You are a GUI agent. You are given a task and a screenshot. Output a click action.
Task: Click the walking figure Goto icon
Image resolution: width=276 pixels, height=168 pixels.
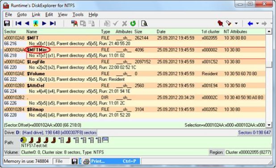pyautogui.click(x=36, y=23)
